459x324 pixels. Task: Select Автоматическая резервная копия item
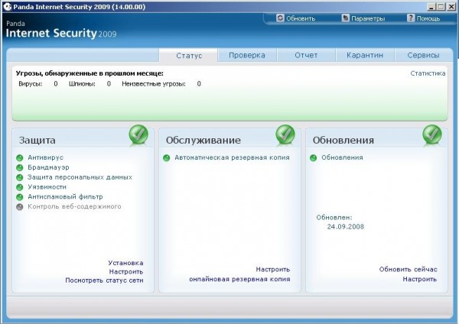click(x=232, y=157)
